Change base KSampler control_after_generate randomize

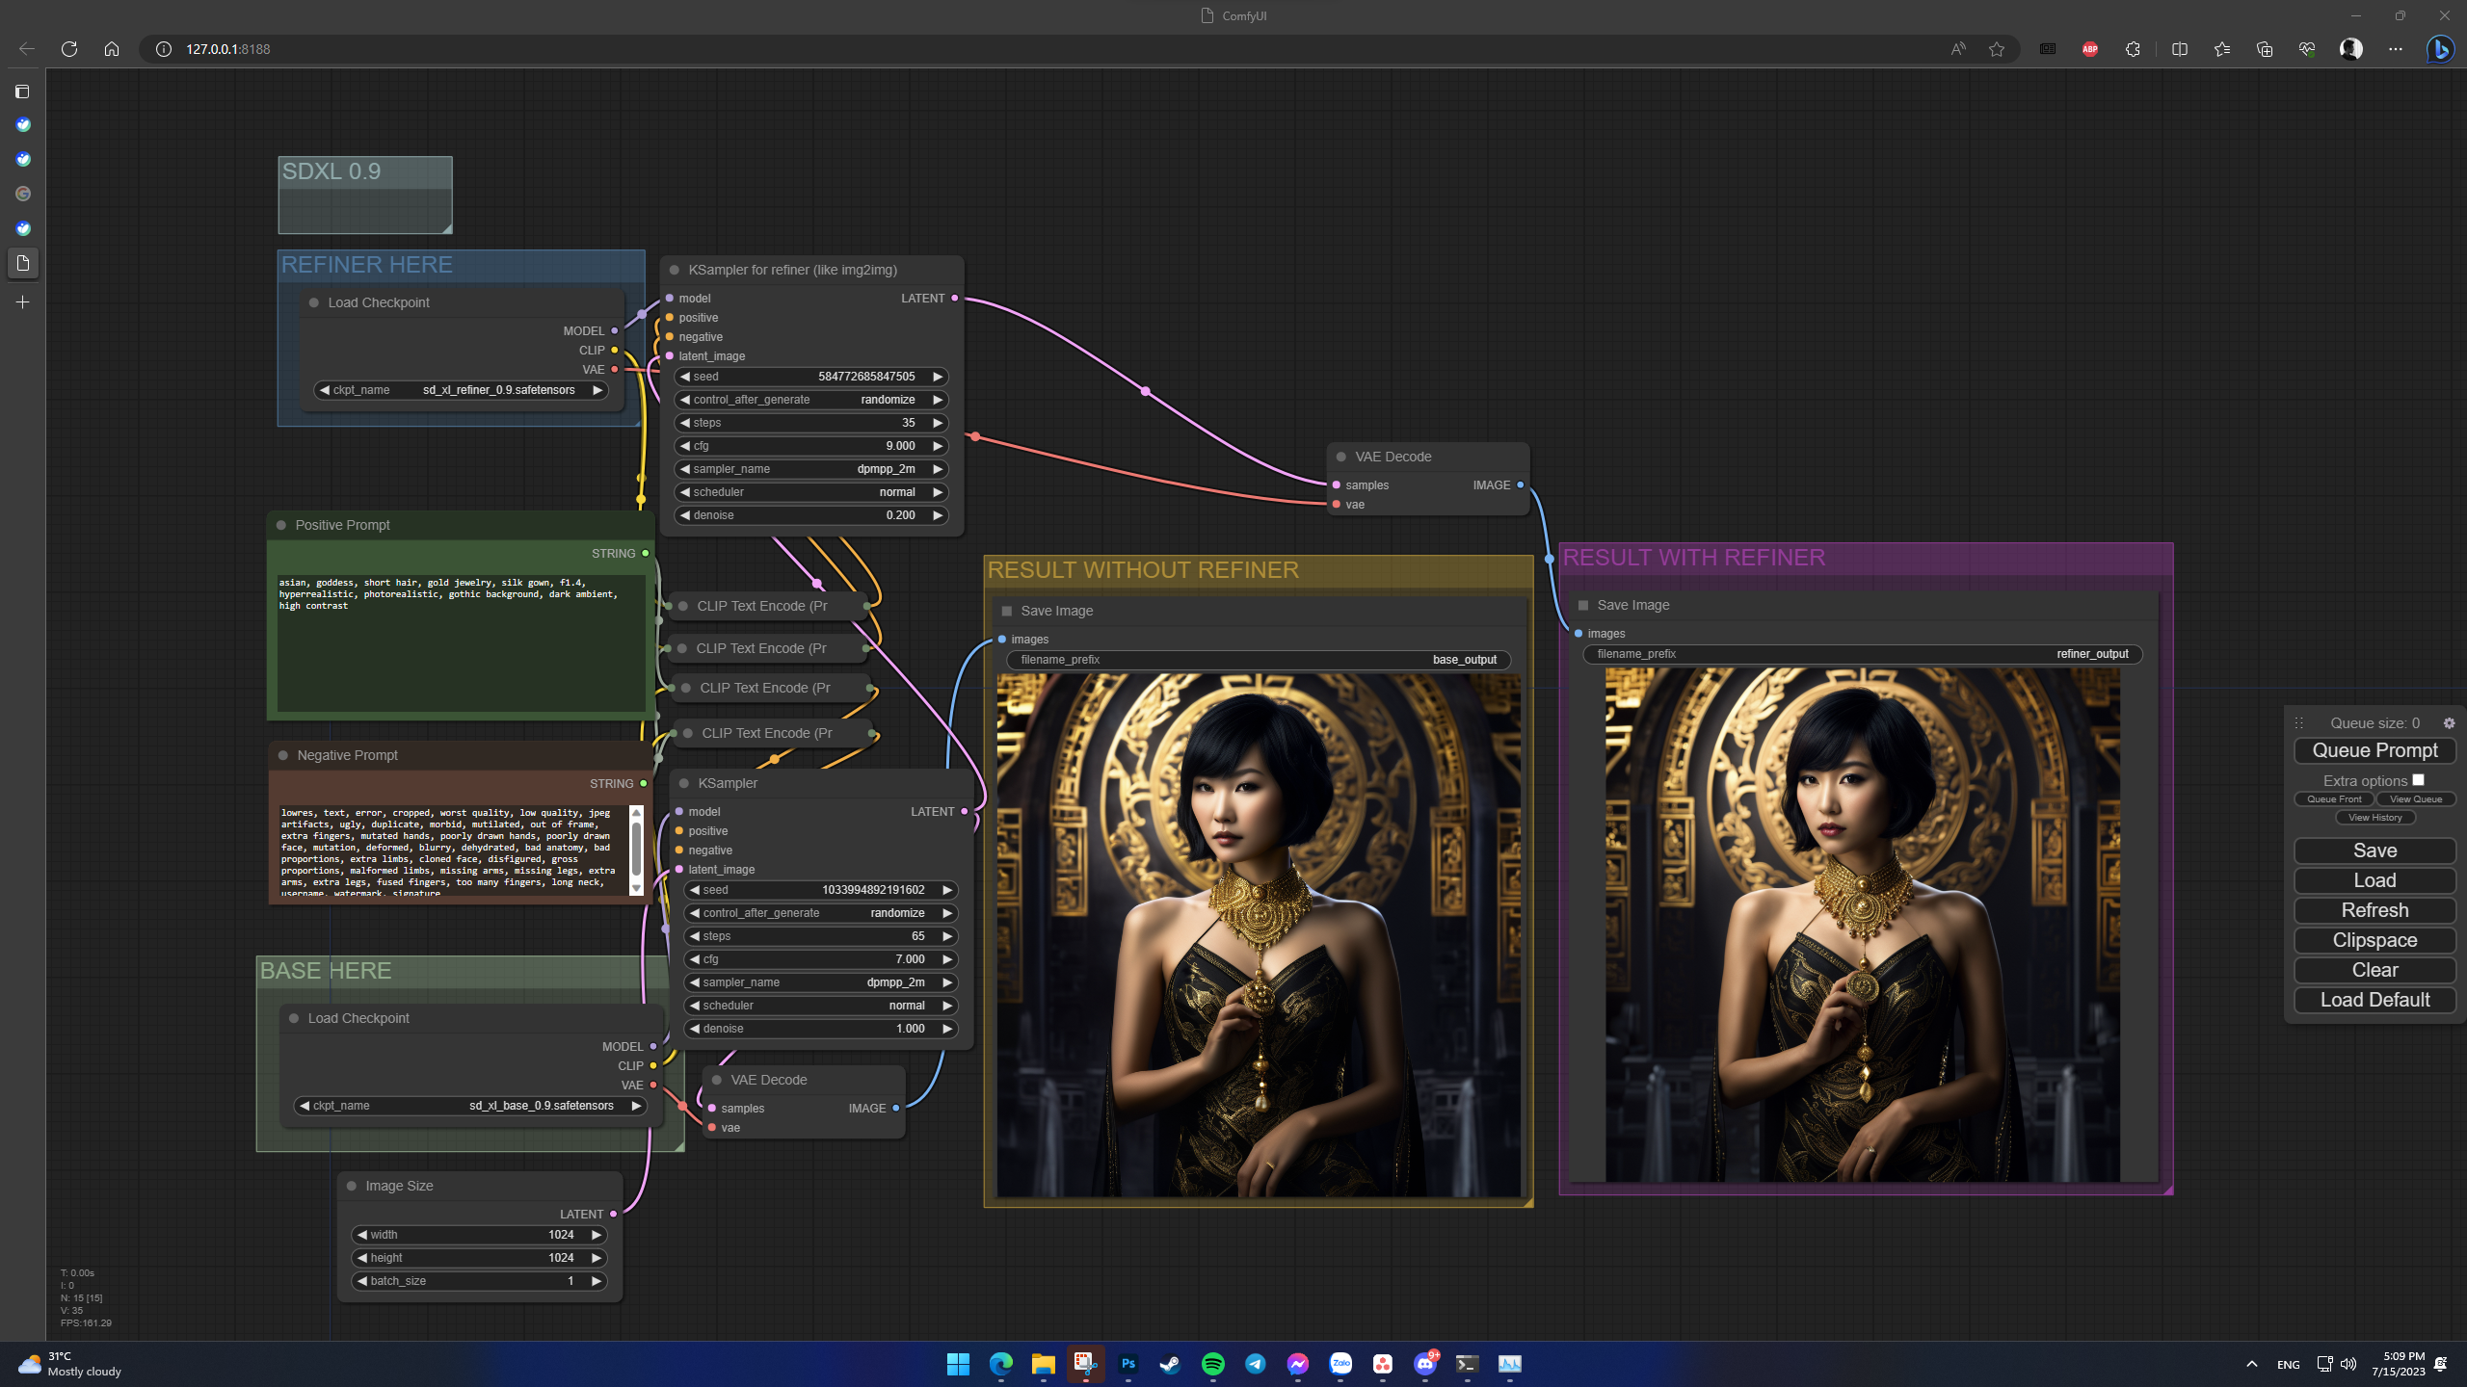tap(821, 913)
